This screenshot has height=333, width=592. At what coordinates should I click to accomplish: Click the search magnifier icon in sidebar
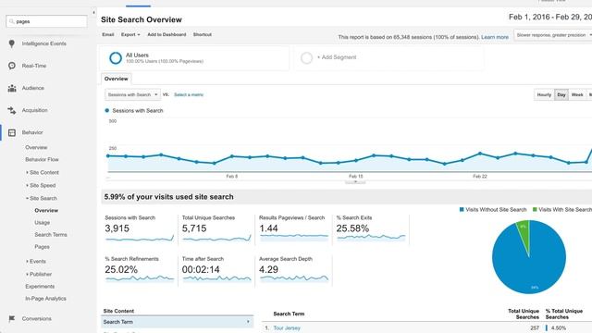click(12, 21)
